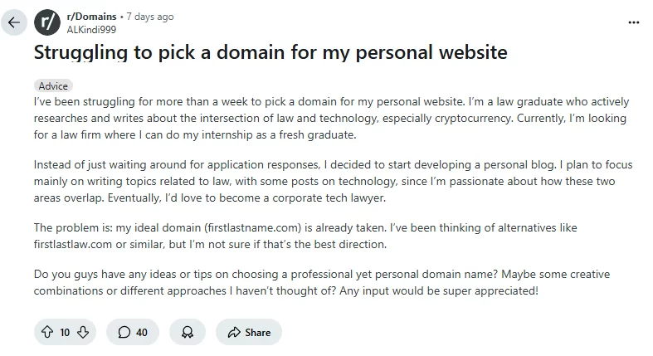Screen dimensions: 653x356
Task: Click the vote score of 10
Action: [x=65, y=332]
